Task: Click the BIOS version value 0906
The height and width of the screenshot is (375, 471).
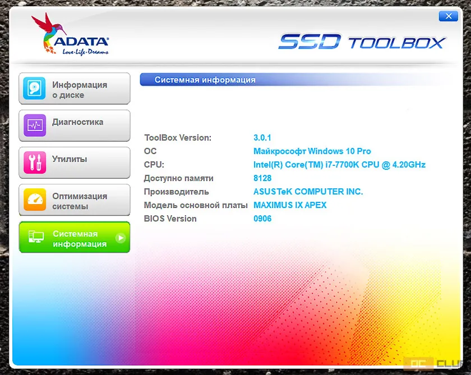Action: [262, 219]
